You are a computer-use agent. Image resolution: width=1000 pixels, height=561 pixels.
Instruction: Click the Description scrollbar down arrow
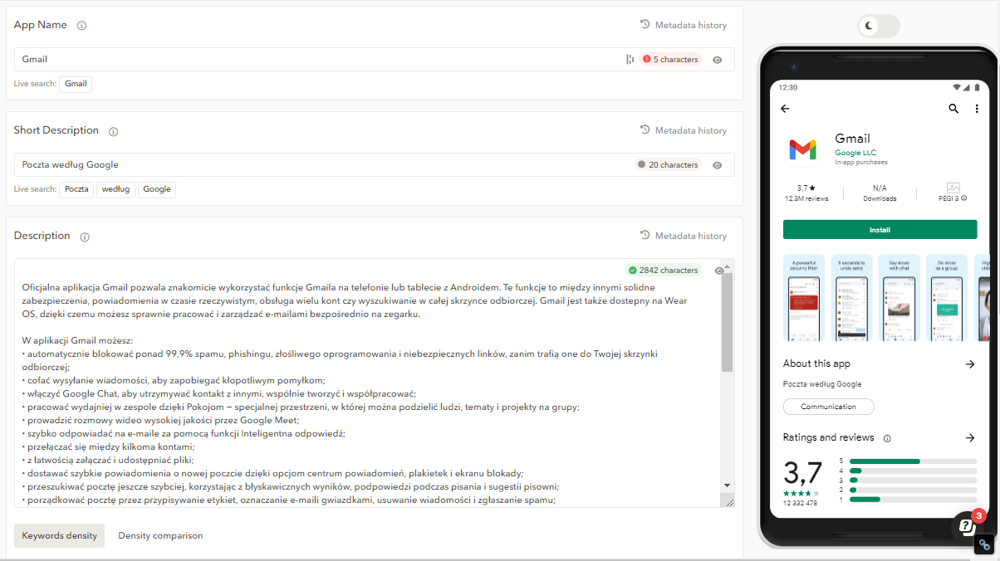point(727,485)
